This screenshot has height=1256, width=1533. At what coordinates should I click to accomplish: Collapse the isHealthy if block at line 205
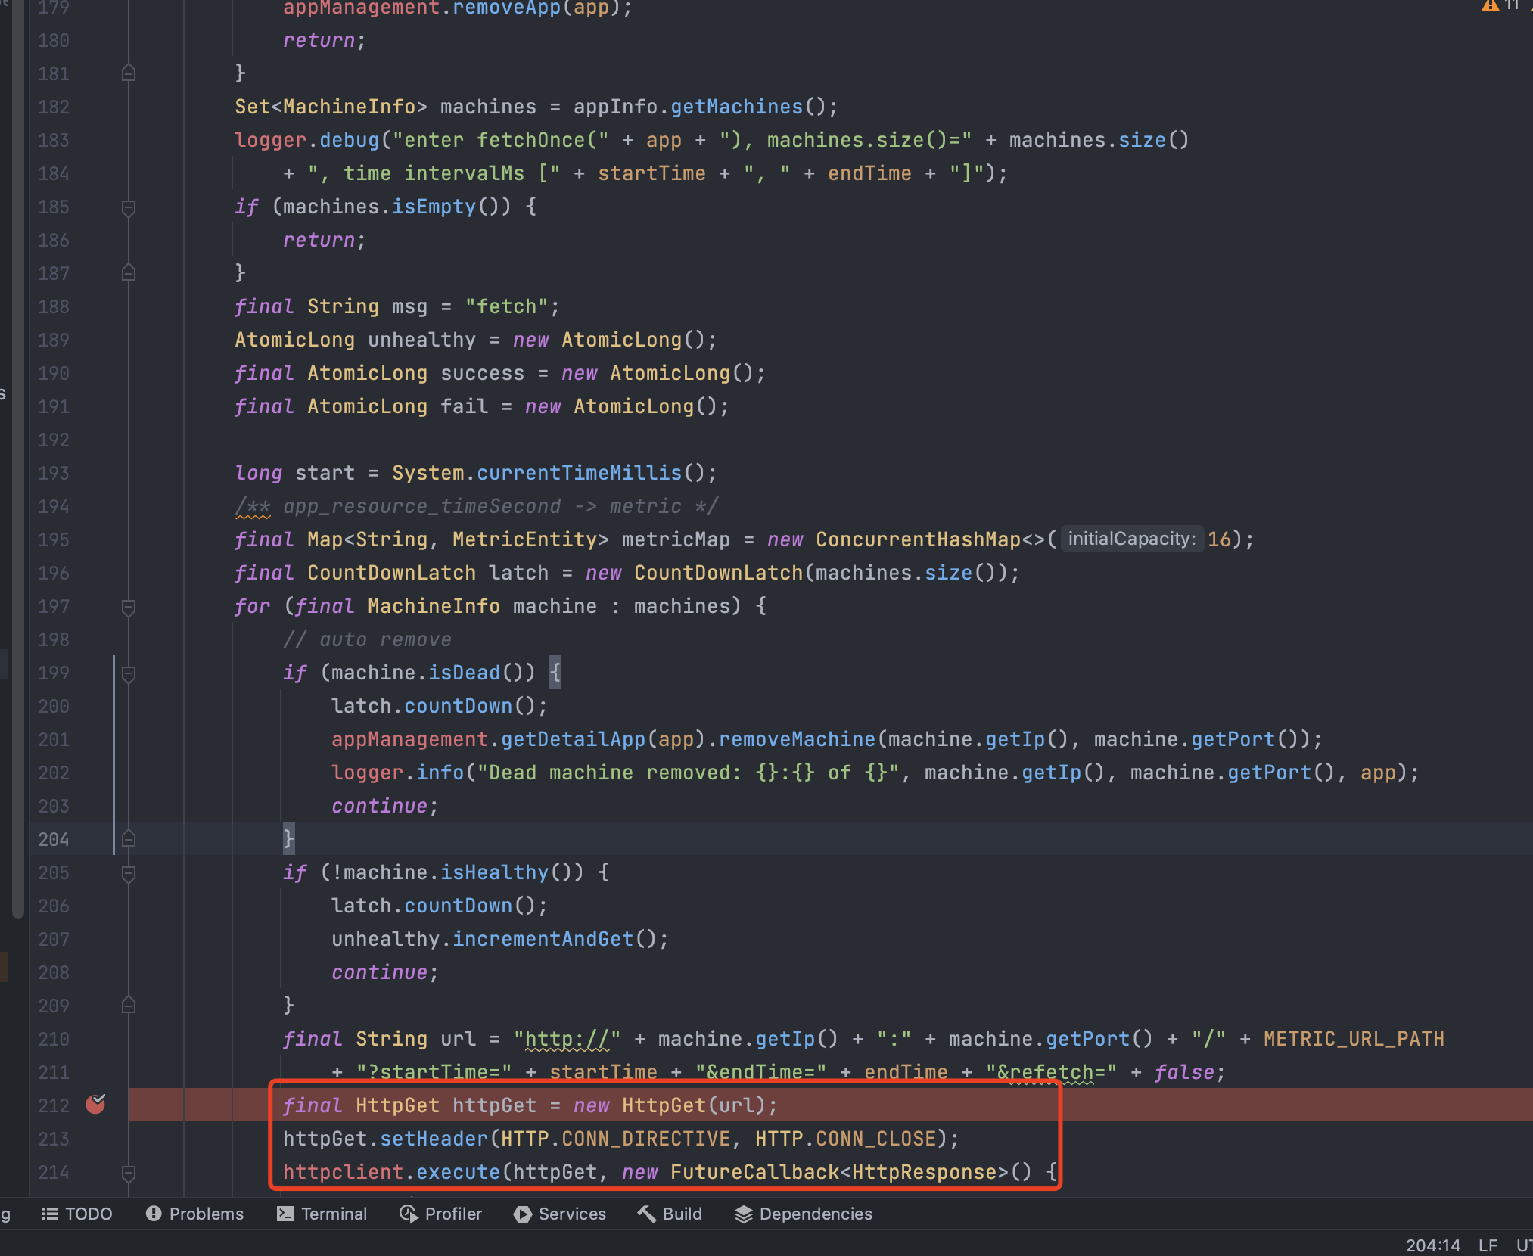pos(129,872)
